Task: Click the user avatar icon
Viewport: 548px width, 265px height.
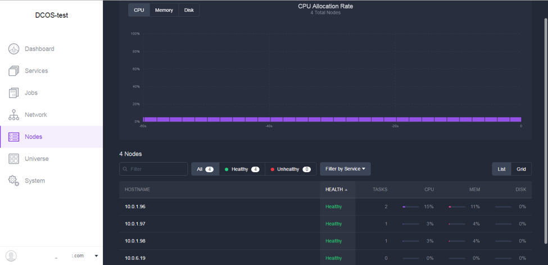Action: (x=11, y=255)
